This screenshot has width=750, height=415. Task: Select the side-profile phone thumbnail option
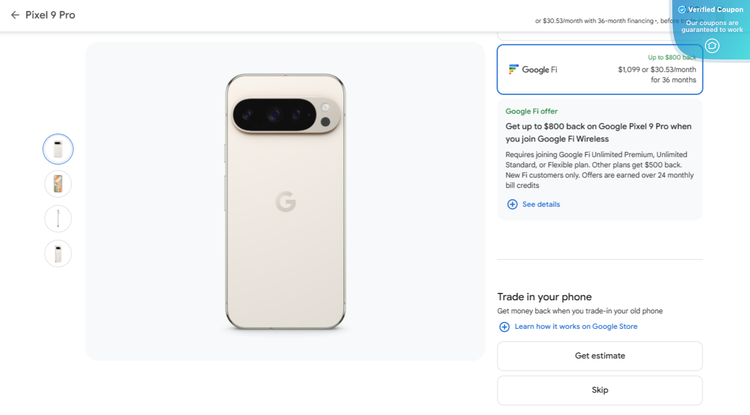click(58, 219)
